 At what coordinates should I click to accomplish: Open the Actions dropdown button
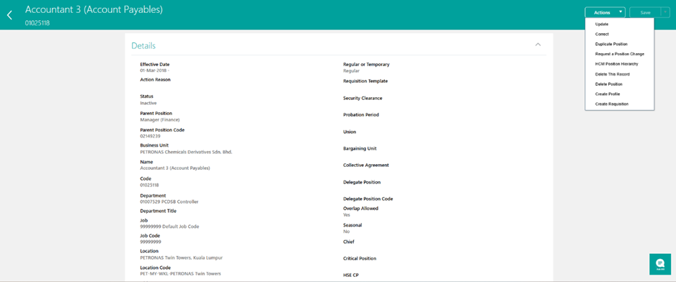pos(605,12)
